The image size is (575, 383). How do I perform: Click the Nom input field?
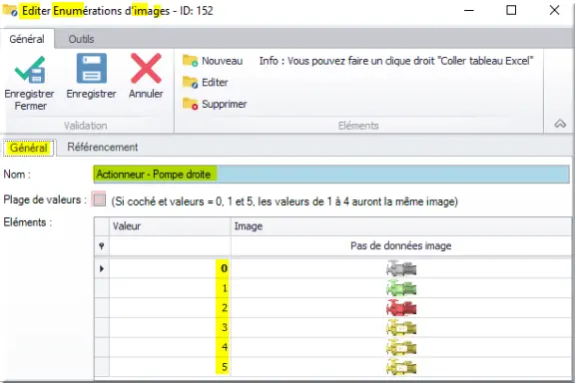(331, 175)
